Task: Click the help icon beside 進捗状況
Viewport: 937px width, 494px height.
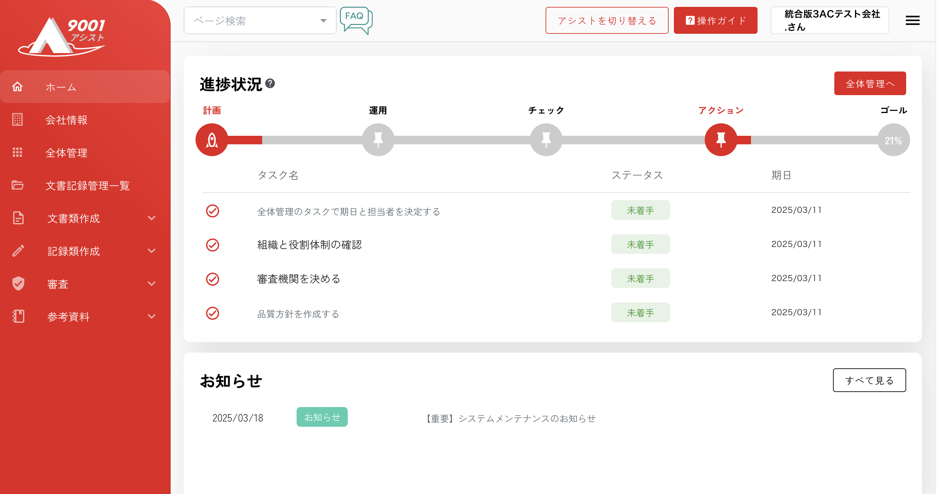Action: pos(270,84)
